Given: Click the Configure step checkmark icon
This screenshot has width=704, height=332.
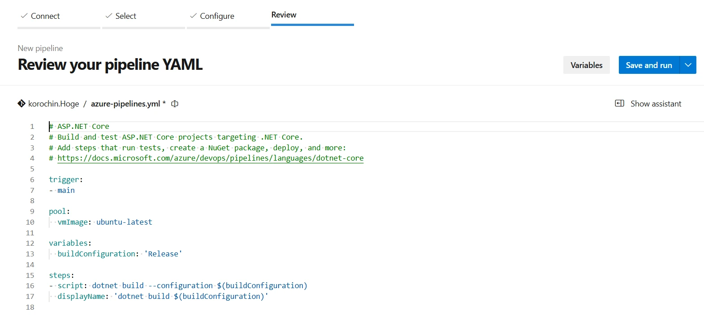Looking at the screenshot, I should (194, 16).
